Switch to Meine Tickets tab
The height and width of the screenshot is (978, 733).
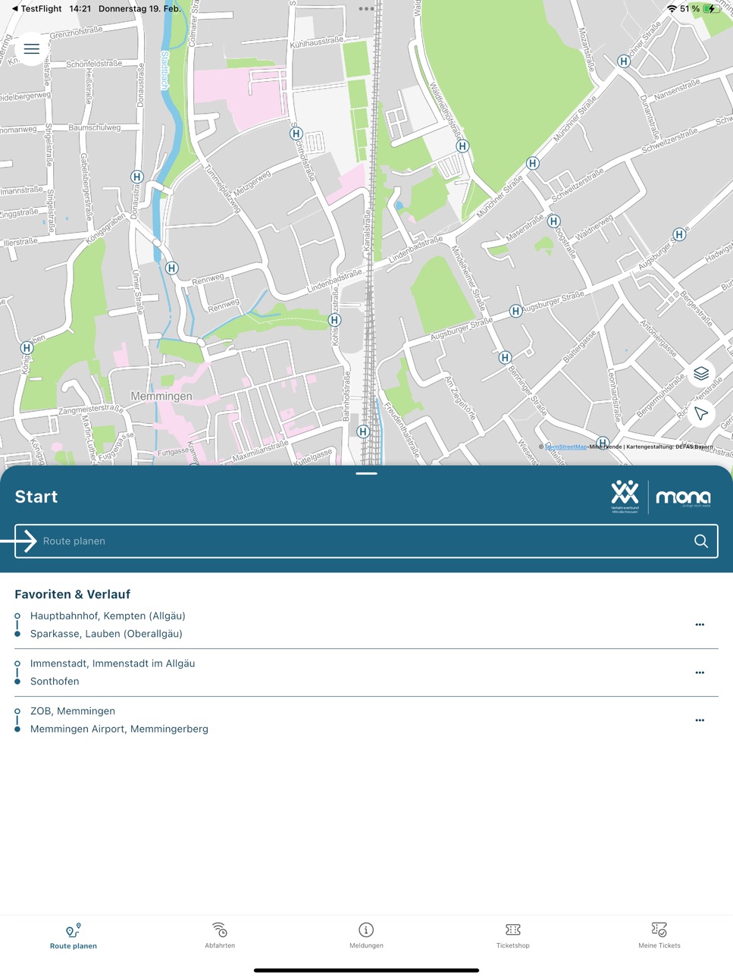pos(659,936)
